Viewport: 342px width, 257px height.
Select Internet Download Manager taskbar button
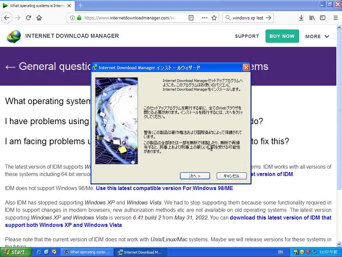pyautogui.click(x=141, y=252)
